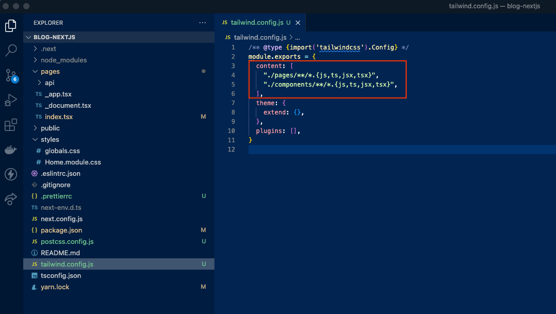
Task: Open package.json in the explorer
Action: pyautogui.click(x=61, y=230)
